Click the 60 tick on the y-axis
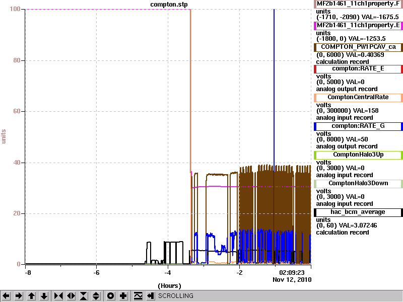Screen dimensions: 403x302 point(17,111)
